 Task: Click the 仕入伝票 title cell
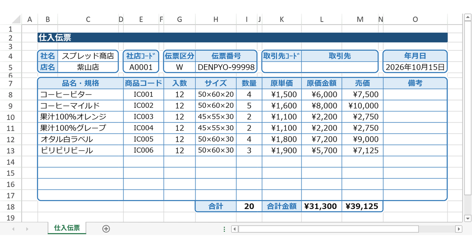point(243,37)
